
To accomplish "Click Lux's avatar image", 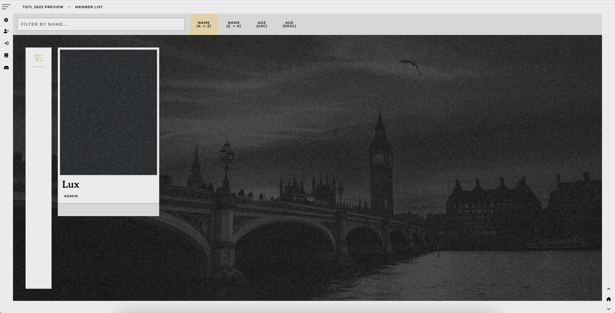I will pyautogui.click(x=108, y=112).
